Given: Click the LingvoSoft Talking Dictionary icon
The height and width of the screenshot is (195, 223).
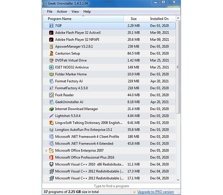Looking at the screenshot, I should (x=51, y=123).
